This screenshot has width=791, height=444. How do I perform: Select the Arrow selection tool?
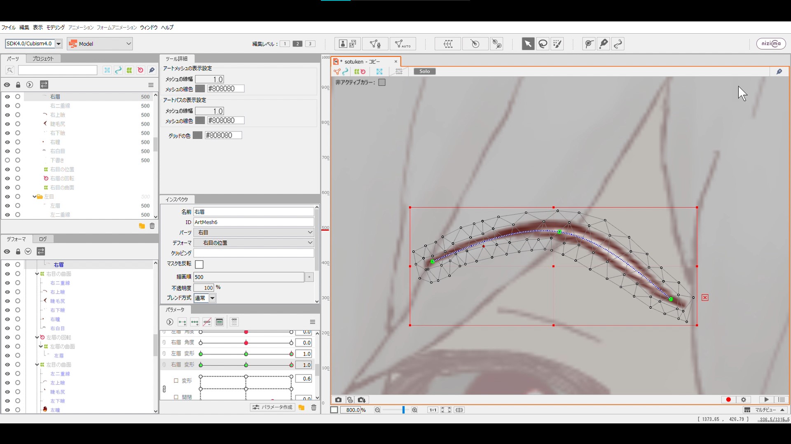pos(528,44)
